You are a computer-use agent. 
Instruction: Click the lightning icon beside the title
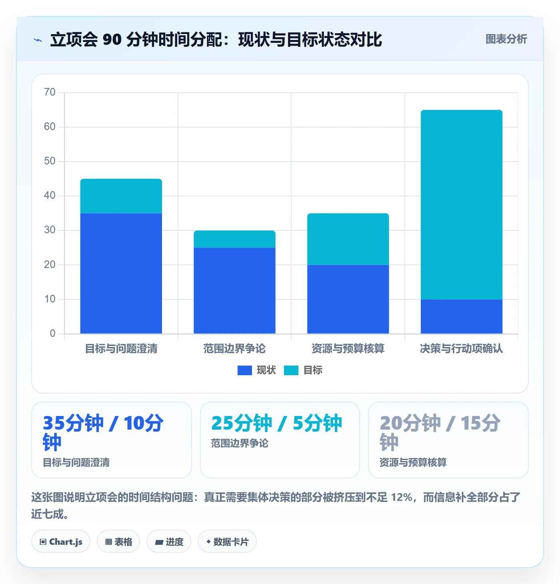tap(38, 40)
